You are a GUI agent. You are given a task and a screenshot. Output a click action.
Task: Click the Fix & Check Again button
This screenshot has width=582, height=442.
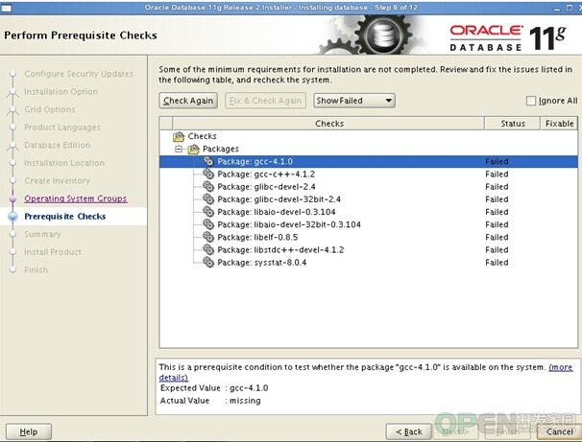pyautogui.click(x=265, y=101)
